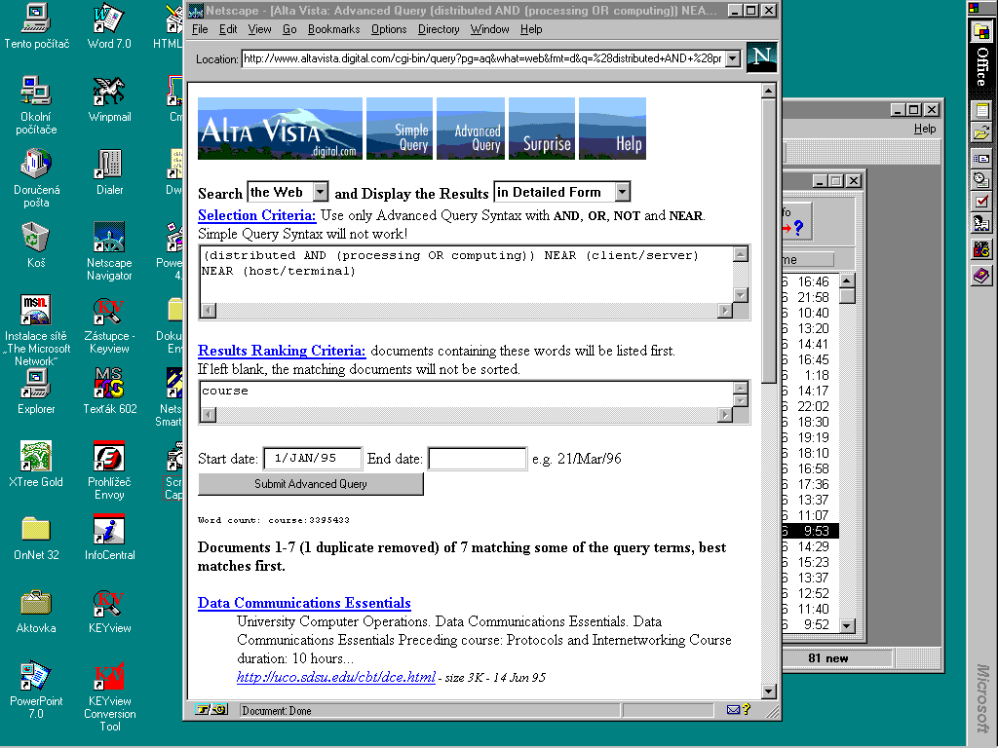Select the Texťák 602 desktop icon
Image resolution: width=998 pixels, height=748 pixels.
tap(109, 392)
